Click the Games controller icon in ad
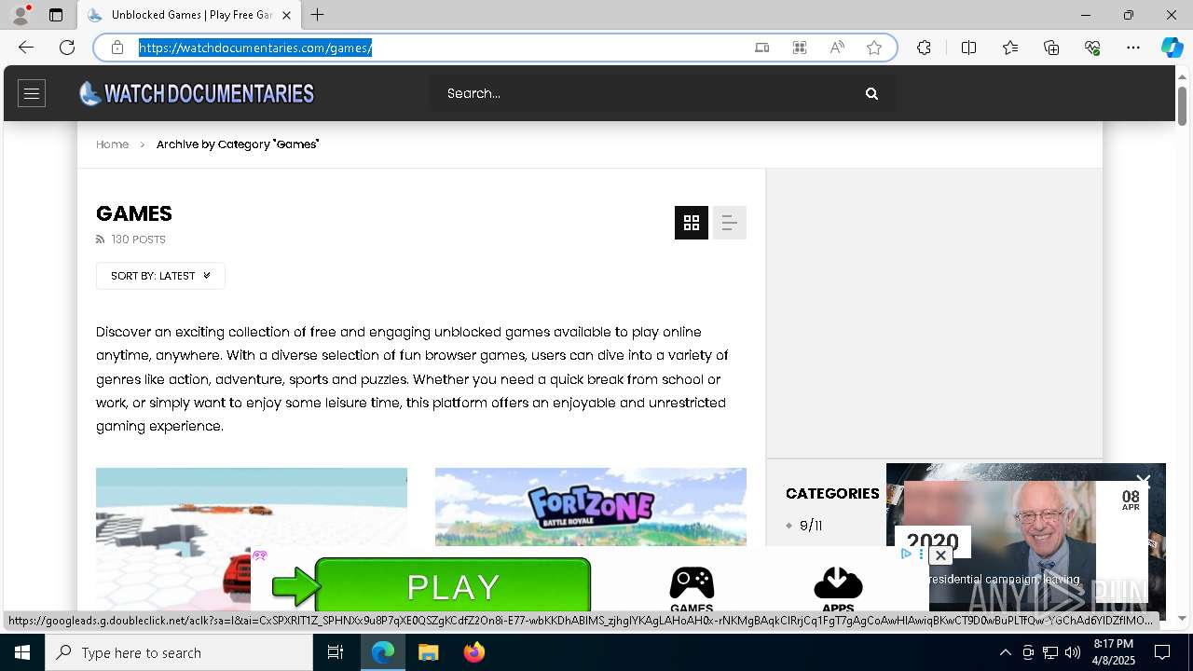This screenshot has height=671, width=1193. click(x=692, y=583)
